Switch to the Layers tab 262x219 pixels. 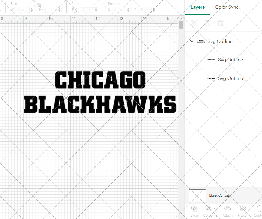[x=198, y=7]
